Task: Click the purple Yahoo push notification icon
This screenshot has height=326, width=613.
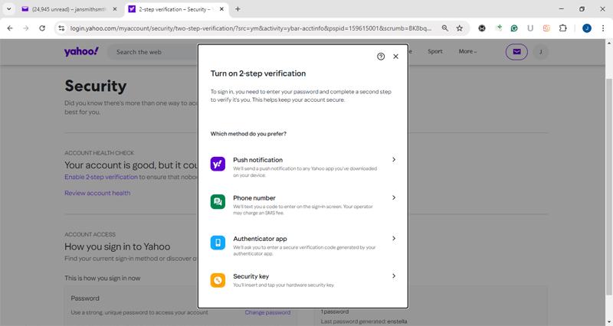Action: tap(218, 164)
